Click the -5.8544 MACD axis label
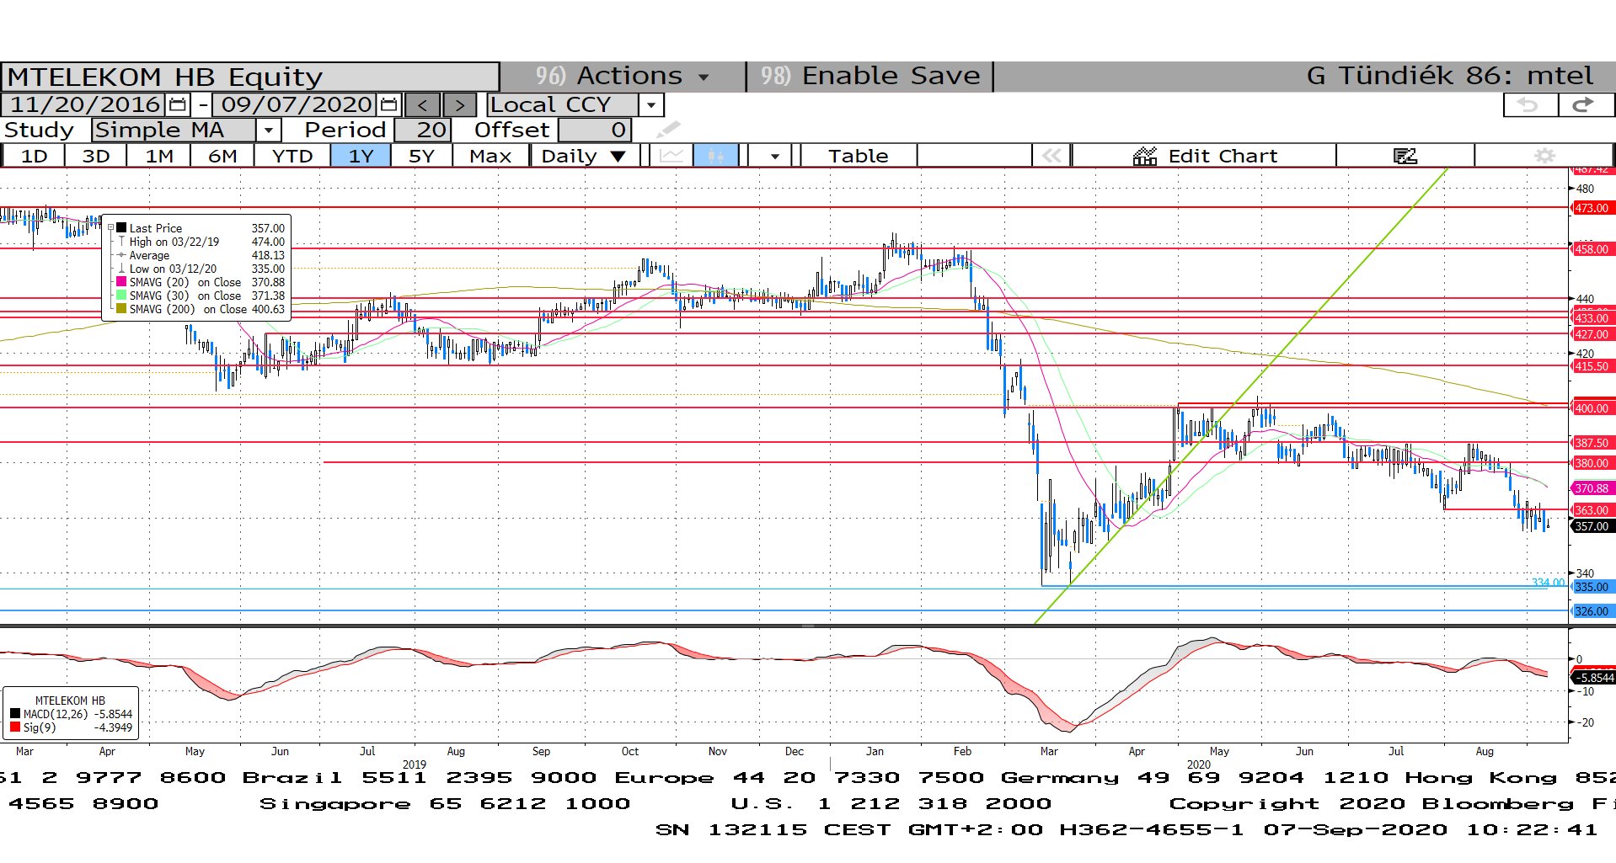Screen dimensions: 1616x863 [1594, 678]
